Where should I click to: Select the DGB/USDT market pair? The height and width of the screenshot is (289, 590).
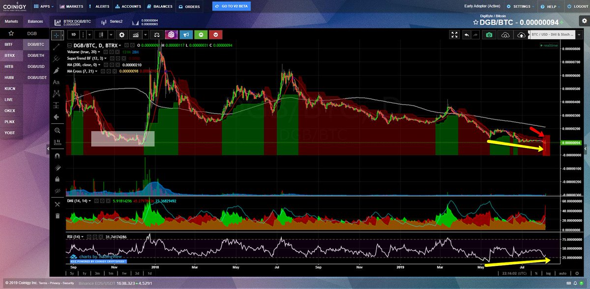coord(36,77)
